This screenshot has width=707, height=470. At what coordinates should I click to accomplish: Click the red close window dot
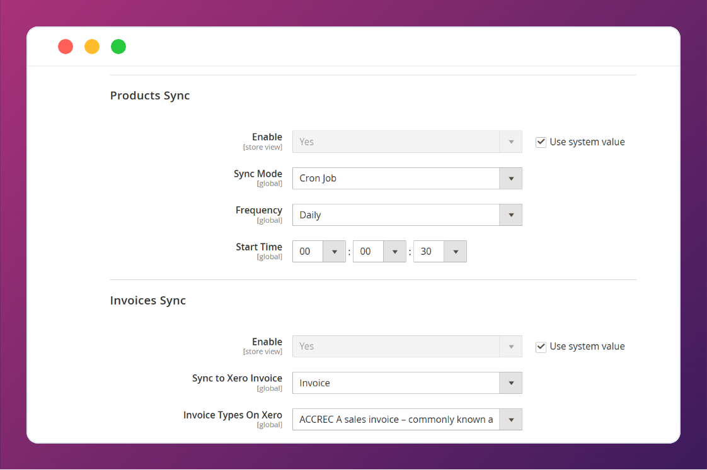66,47
